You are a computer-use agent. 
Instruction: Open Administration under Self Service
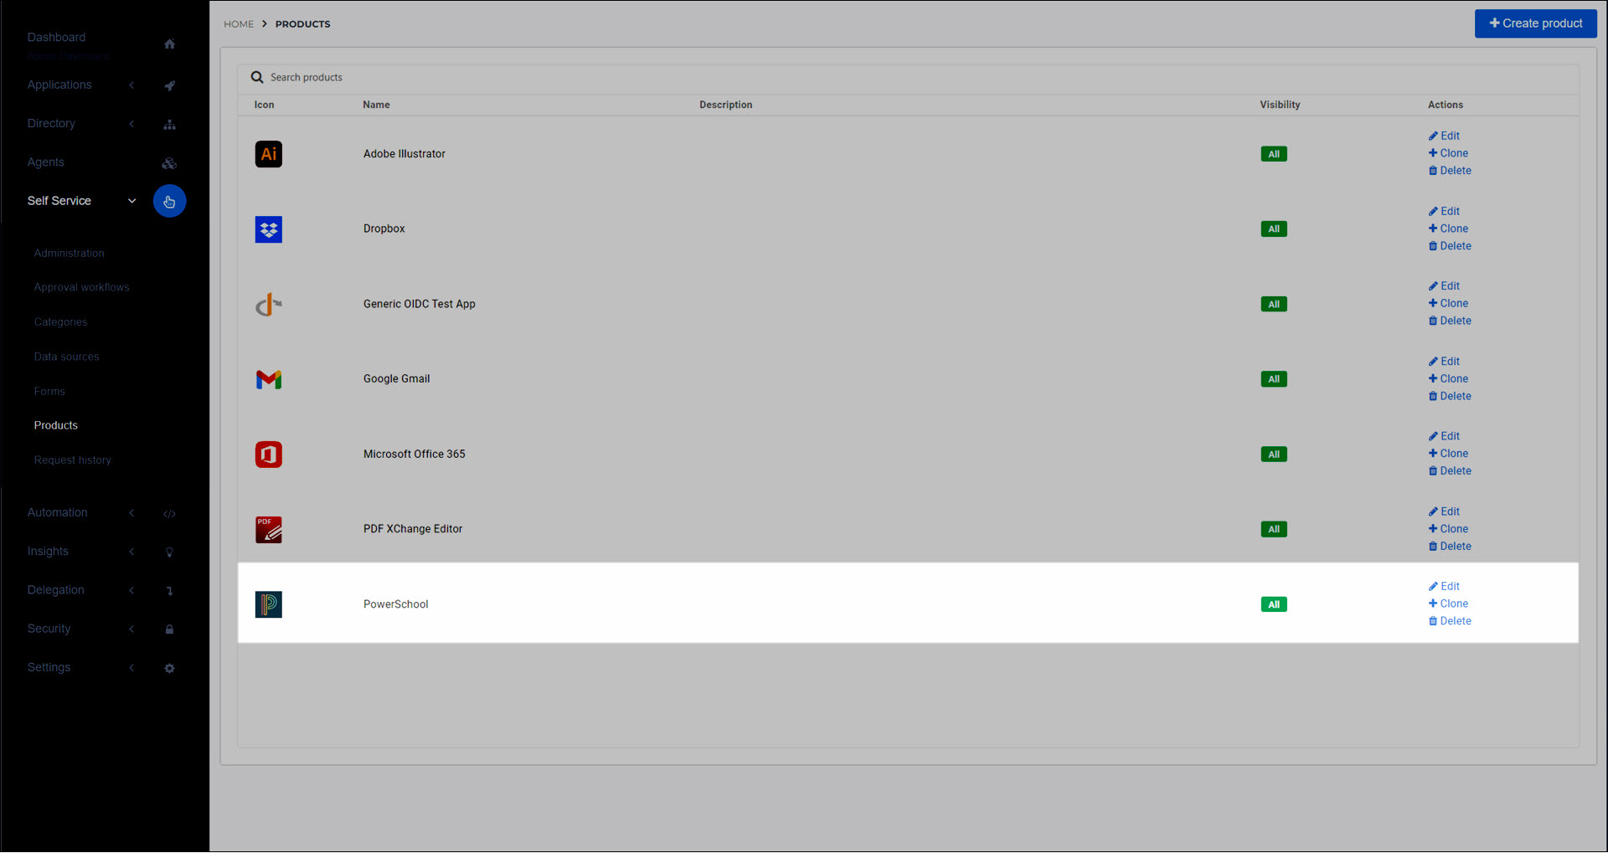point(70,253)
